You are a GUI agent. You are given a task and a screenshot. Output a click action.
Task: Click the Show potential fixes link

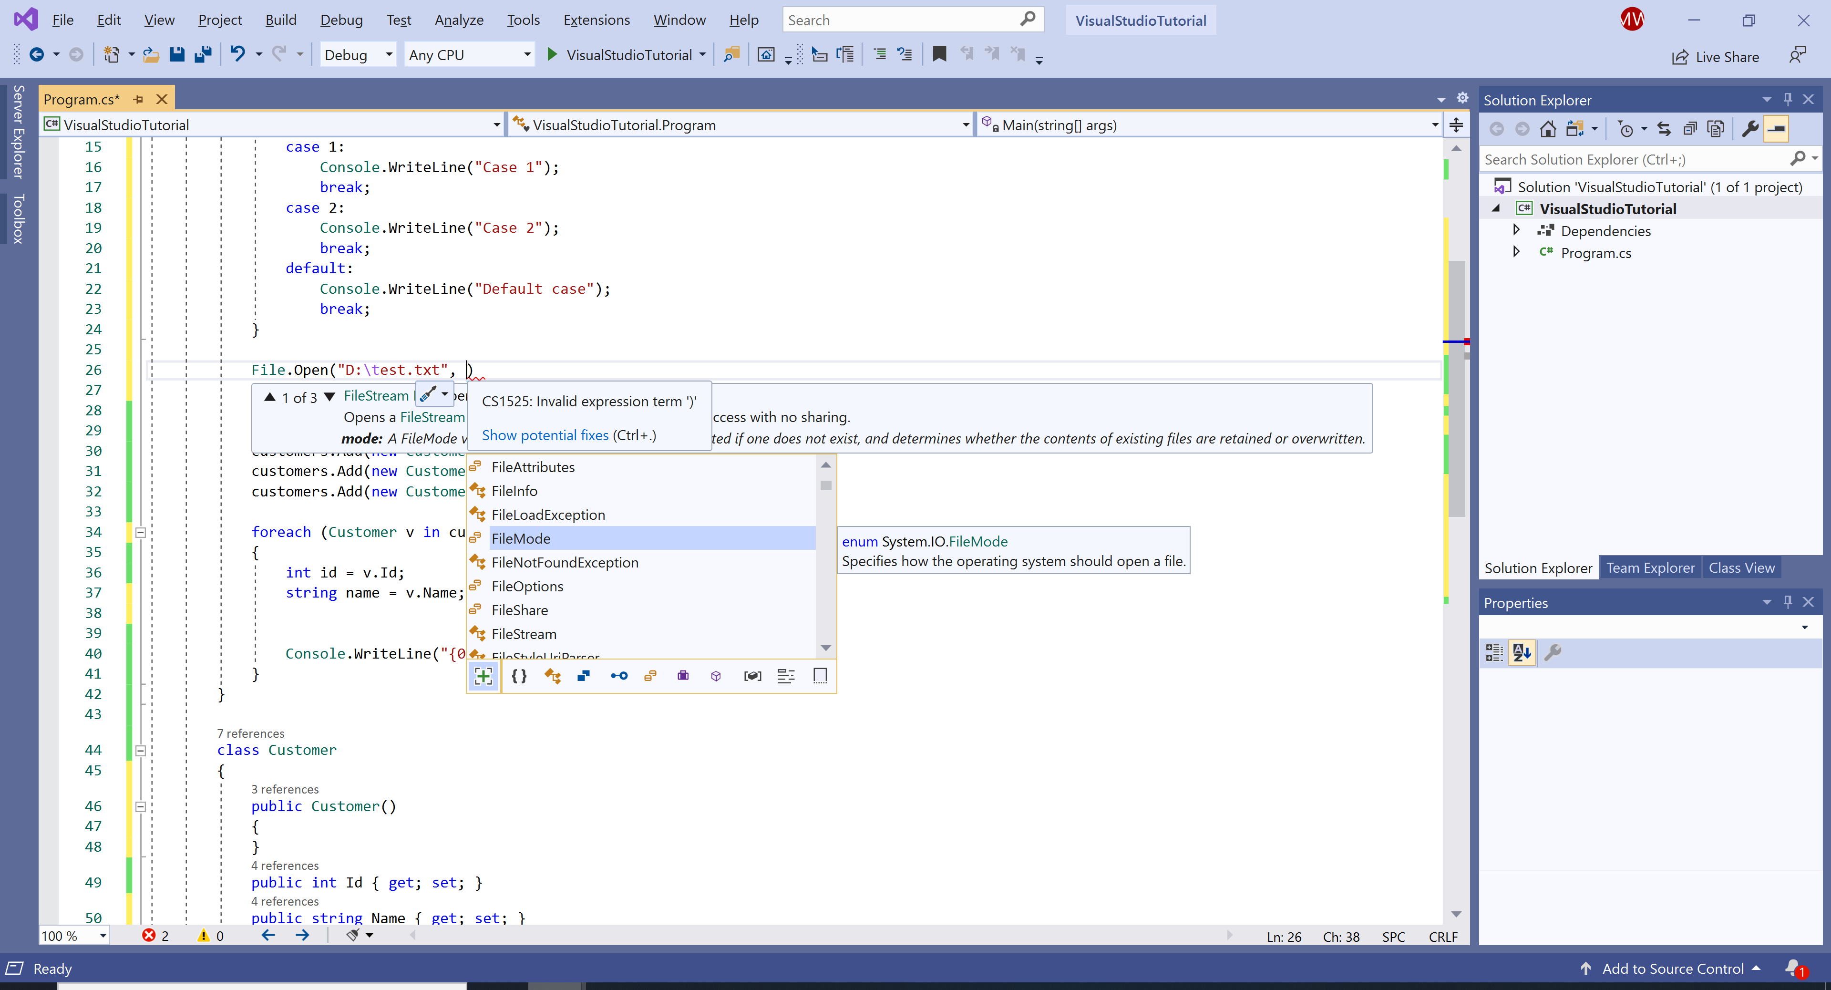(x=545, y=435)
